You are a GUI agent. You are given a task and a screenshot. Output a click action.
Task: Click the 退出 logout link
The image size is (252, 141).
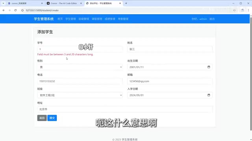212,19
